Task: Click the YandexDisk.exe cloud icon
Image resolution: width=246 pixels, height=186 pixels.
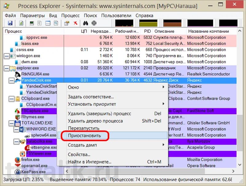Action: pos(18,80)
